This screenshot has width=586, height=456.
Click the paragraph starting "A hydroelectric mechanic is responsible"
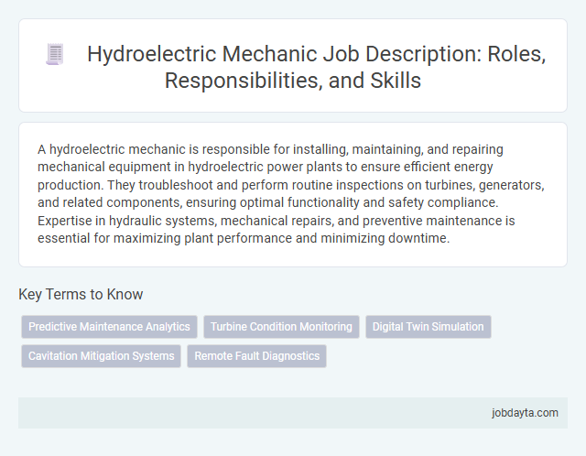click(x=291, y=193)
